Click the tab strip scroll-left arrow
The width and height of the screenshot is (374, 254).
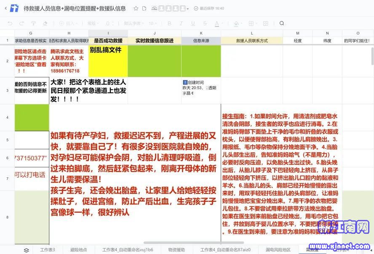[371, 250]
